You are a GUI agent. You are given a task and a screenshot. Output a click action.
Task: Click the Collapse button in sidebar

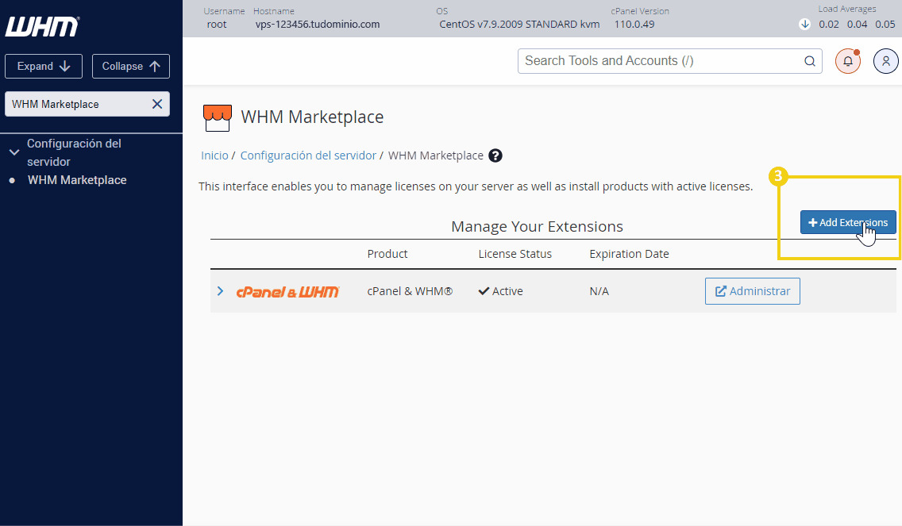tap(131, 66)
